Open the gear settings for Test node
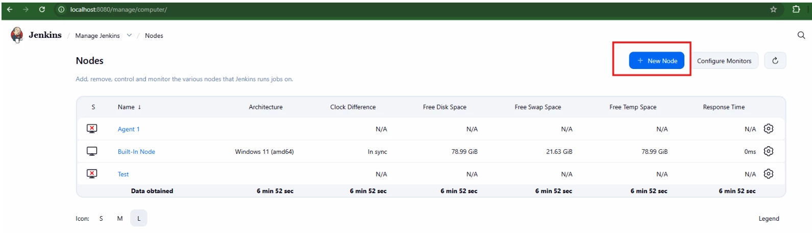 click(x=768, y=174)
